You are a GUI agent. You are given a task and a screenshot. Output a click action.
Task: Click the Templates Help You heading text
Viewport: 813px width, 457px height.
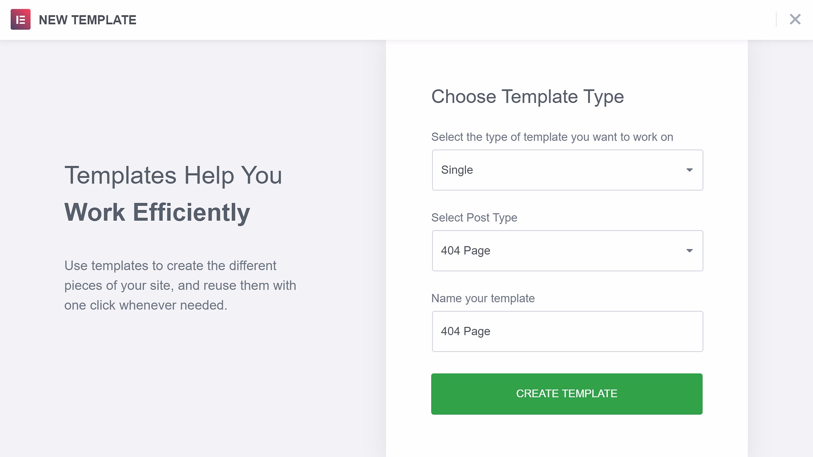(x=173, y=175)
